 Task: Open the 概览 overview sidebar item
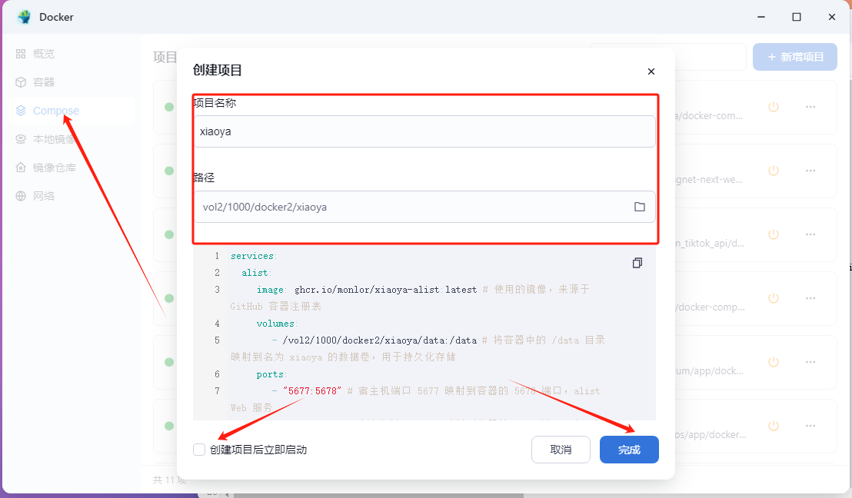pyautogui.click(x=44, y=54)
